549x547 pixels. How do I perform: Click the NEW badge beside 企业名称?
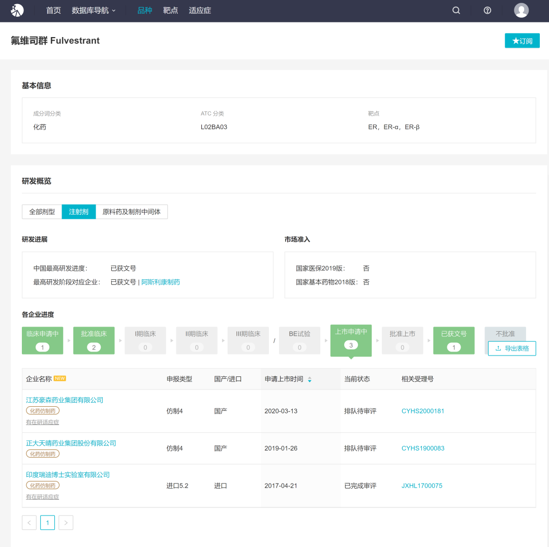click(60, 378)
